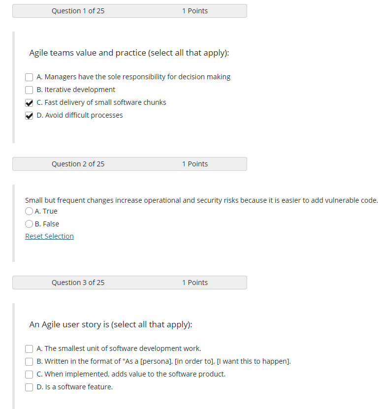Click the "Question 2 of 25" header

pos(78,163)
